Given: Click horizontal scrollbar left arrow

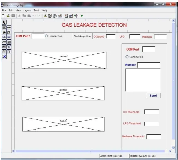Looking at the screenshot, I should [13, 151].
